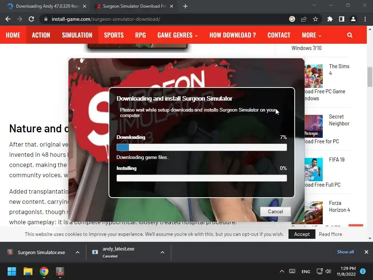373x280 pixels.
Task: Open the ENG language switcher
Action: click(x=306, y=271)
